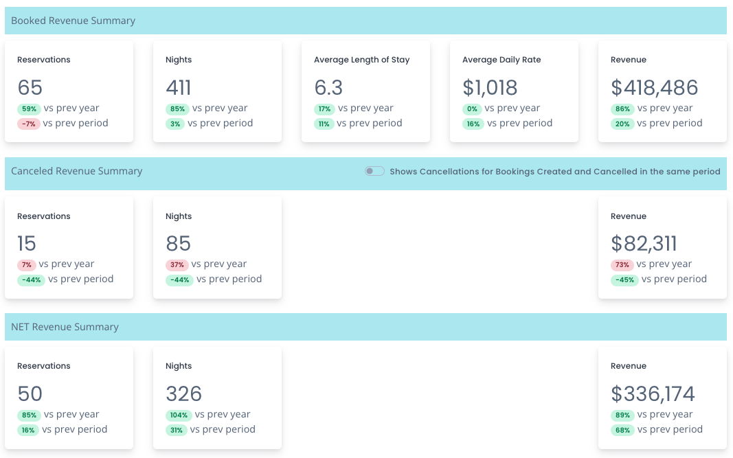Toggle the same-period cancellations switch

pos(374,171)
